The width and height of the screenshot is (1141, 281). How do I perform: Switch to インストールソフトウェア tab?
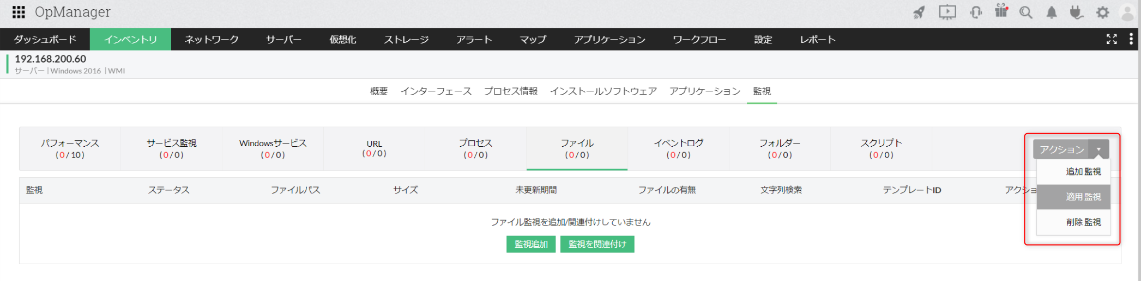point(603,91)
